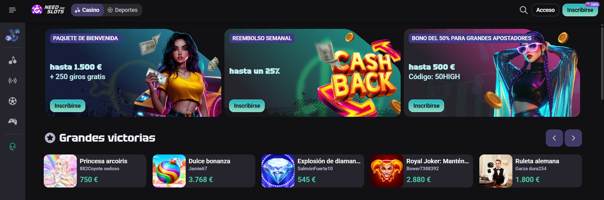The width and height of the screenshot is (604, 200).
Task: Open the search magnifier icon
Action: [x=524, y=10]
